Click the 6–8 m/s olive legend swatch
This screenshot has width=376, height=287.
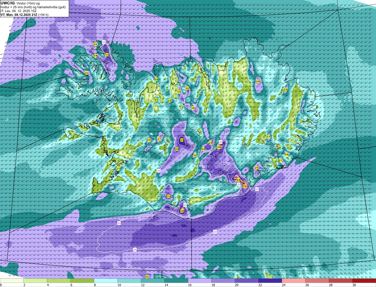[82, 281]
